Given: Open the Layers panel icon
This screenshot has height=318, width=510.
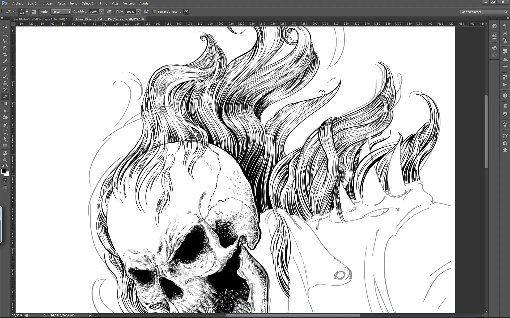Looking at the screenshot, I should [x=505, y=150].
